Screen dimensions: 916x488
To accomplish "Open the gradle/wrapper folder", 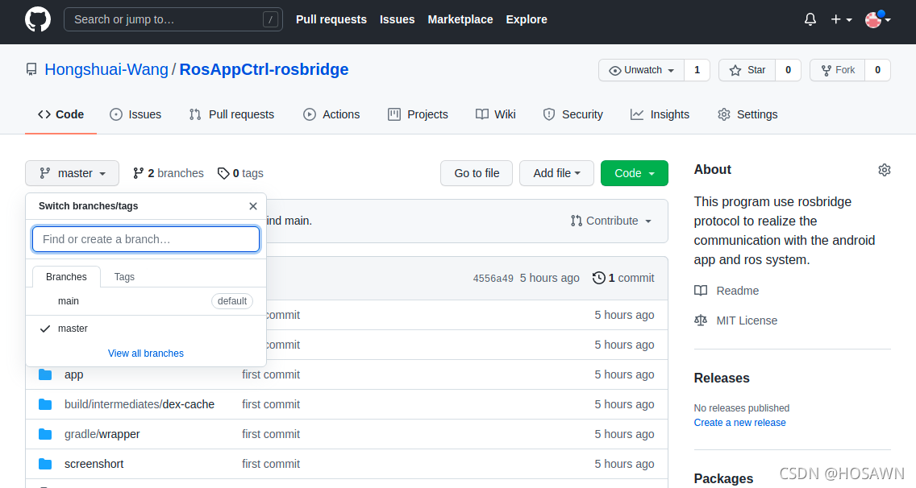I will (102, 434).
